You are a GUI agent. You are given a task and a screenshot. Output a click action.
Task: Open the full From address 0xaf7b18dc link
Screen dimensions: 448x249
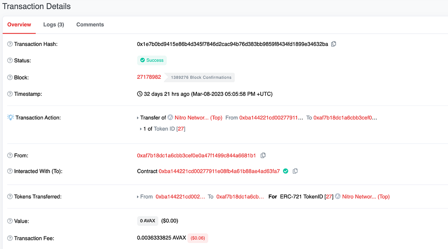[x=196, y=155]
